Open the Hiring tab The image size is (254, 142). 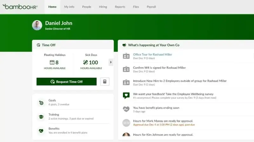click(x=103, y=7)
